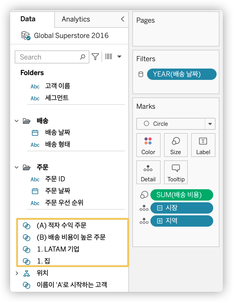Select the 고객 이름 field

[x=58, y=86]
